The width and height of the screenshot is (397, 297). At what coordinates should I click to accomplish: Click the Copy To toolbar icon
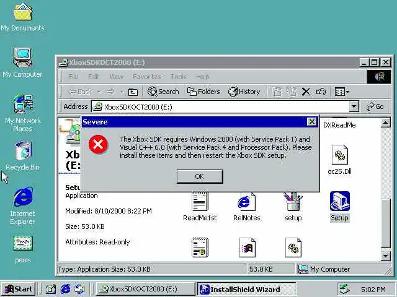click(291, 92)
